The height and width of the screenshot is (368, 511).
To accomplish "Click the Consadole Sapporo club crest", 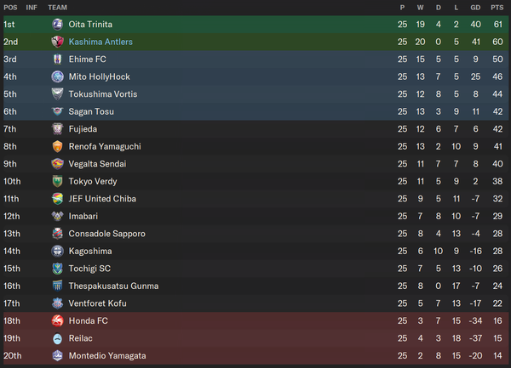I will point(57,234).
